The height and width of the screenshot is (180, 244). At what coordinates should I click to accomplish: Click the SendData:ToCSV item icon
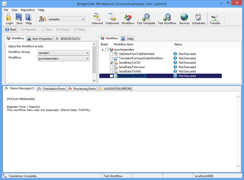point(116,63)
